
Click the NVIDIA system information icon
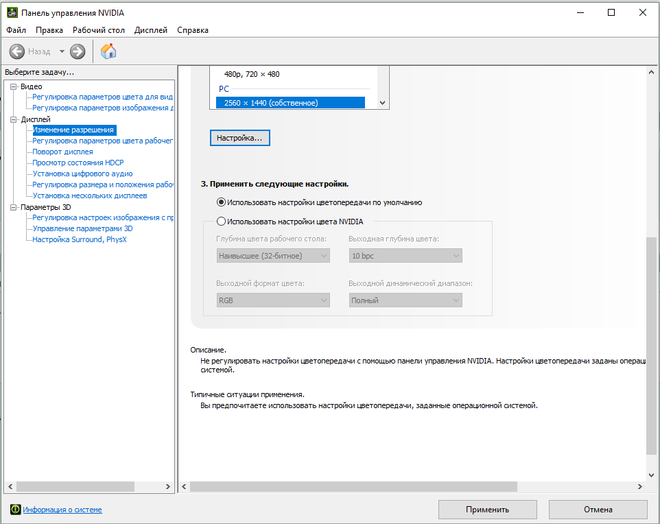point(16,510)
